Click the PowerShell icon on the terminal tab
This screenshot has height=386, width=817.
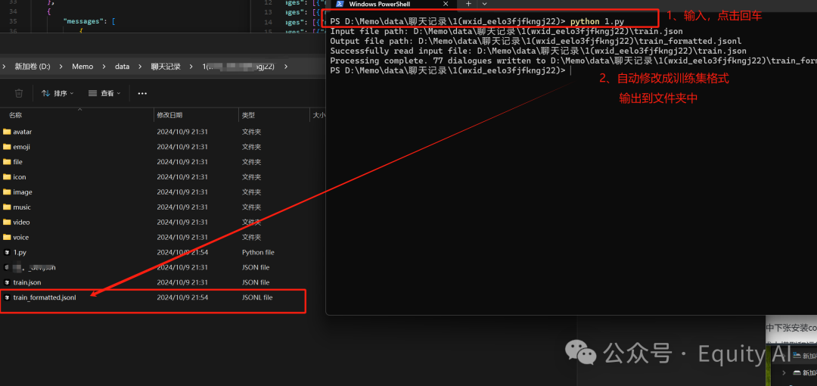[x=339, y=5]
